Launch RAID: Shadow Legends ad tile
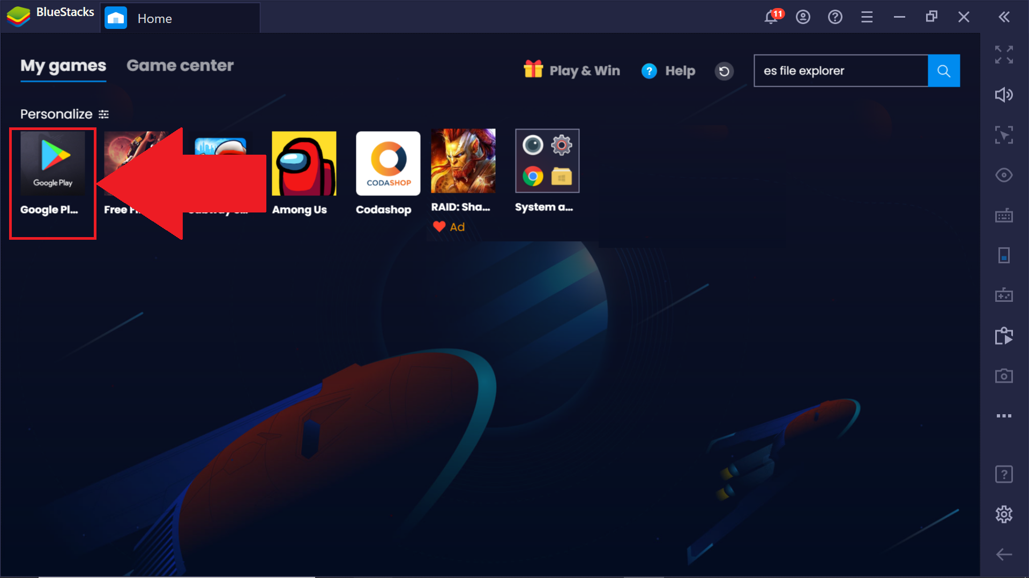 pyautogui.click(x=463, y=161)
